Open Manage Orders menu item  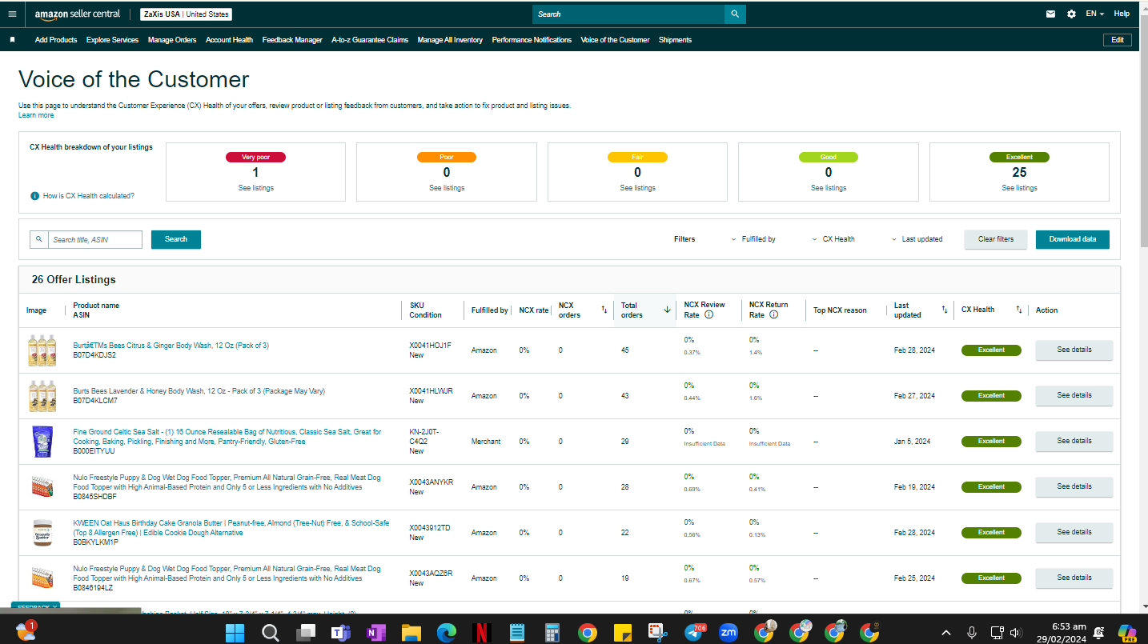[x=172, y=40]
